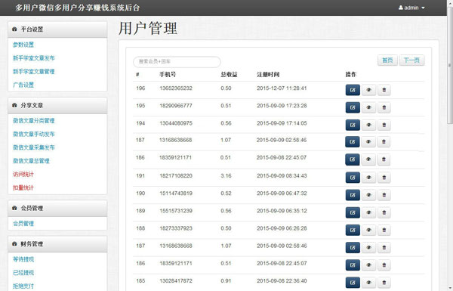Screen dimensions: 453x291
Task: Select registration time 2015-12-07 11:28:41
Action: pyautogui.click(x=282, y=88)
